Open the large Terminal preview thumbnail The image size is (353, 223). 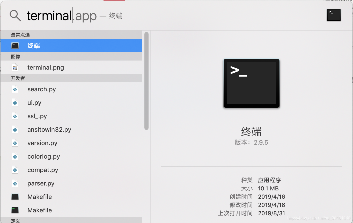pyautogui.click(x=251, y=83)
